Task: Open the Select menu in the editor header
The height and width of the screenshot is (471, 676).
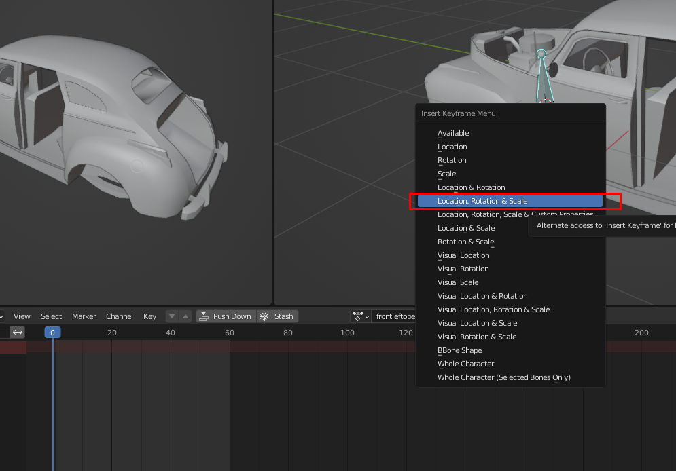Action: click(x=51, y=316)
